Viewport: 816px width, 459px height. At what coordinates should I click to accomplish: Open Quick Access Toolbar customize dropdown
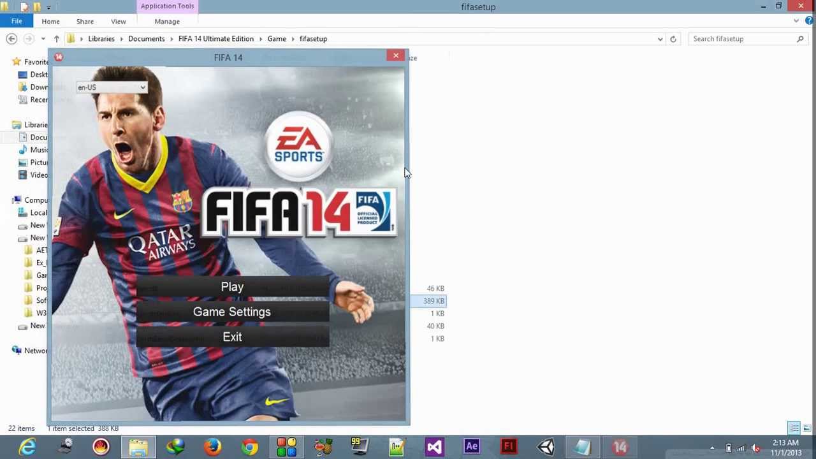point(48,7)
